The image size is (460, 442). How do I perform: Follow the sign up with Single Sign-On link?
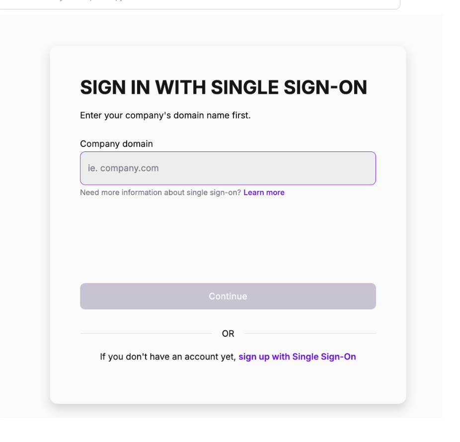click(x=297, y=357)
